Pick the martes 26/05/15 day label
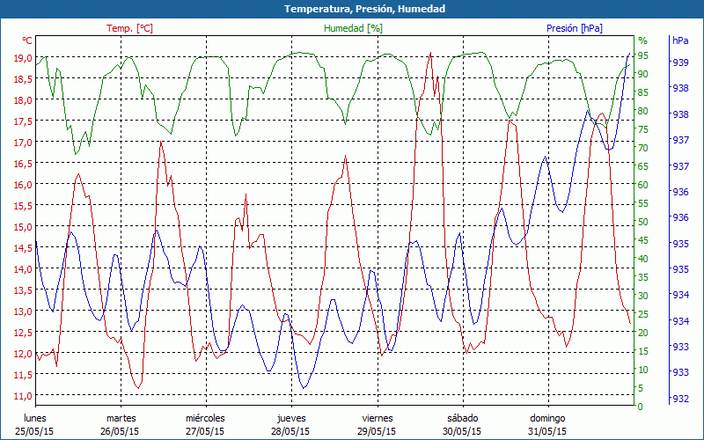704x440 pixels. pyautogui.click(x=121, y=424)
